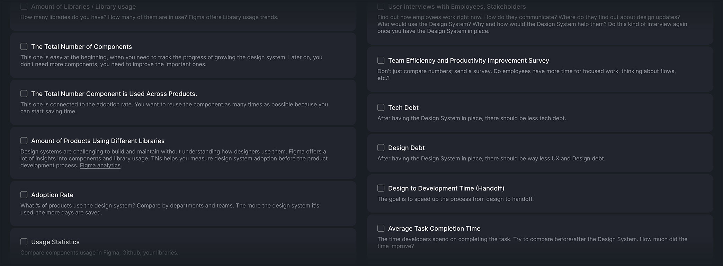Select Team Efficiency and Productivity Survey checkbox
This screenshot has height=266, width=723.
pyautogui.click(x=381, y=60)
